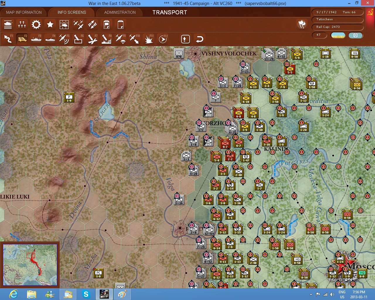Show hidden tray icons arrow
This screenshot has height=300, width=375.
click(x=311, y=294)
